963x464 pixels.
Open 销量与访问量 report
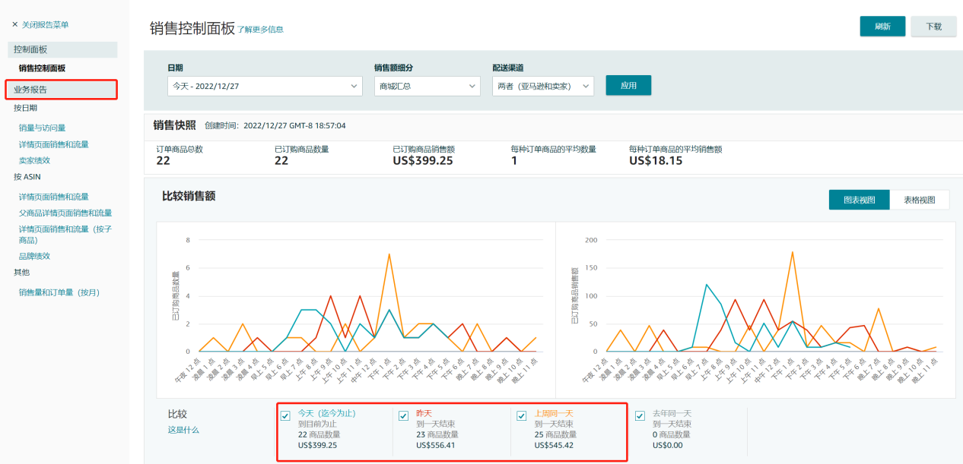42,128
